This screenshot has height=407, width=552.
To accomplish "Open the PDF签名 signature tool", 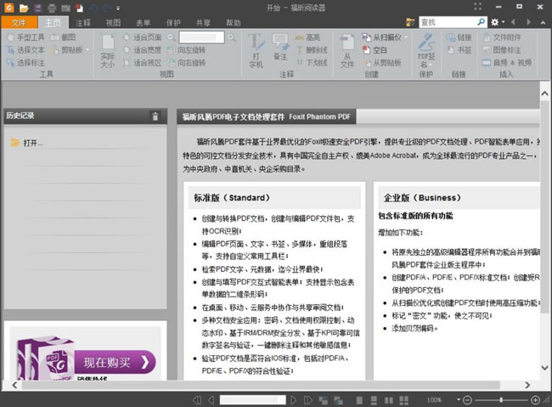I will (x=426, y=51).
